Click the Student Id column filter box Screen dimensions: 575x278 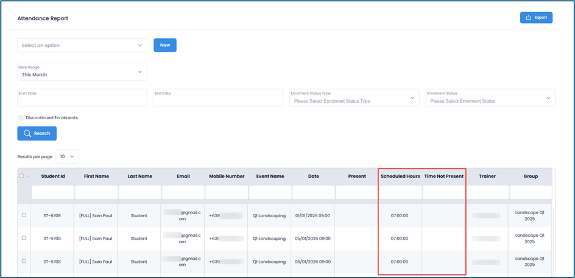52,192
